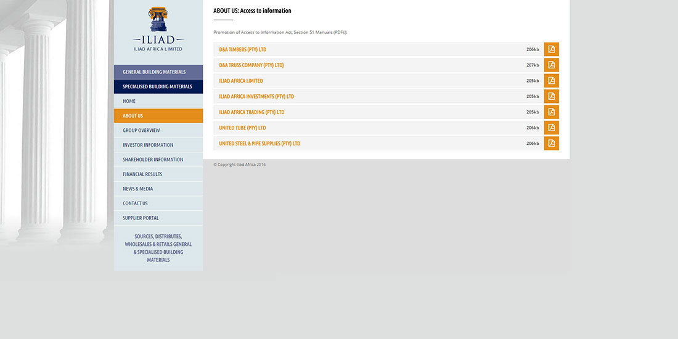Go to the Home menu item

[x=129, y=101]
